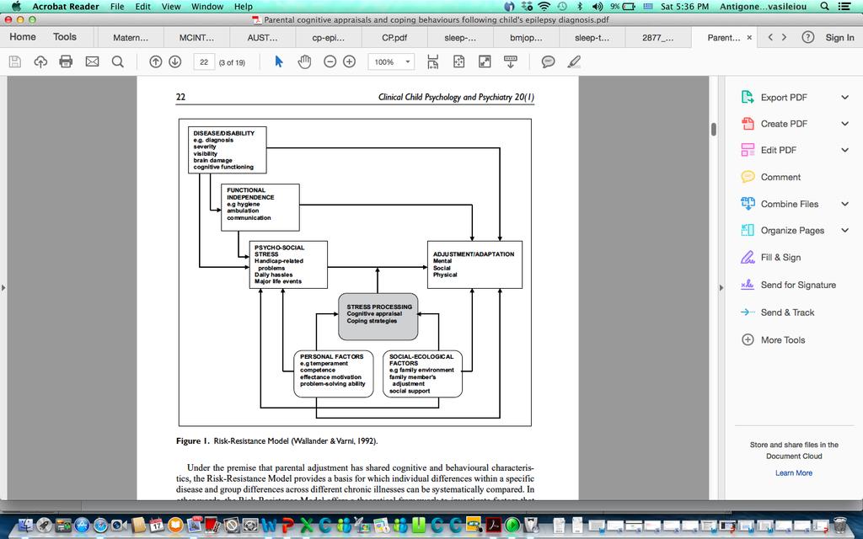Expand the Create PDF chevron
The image size is (863, 539).
click(844, 124)
